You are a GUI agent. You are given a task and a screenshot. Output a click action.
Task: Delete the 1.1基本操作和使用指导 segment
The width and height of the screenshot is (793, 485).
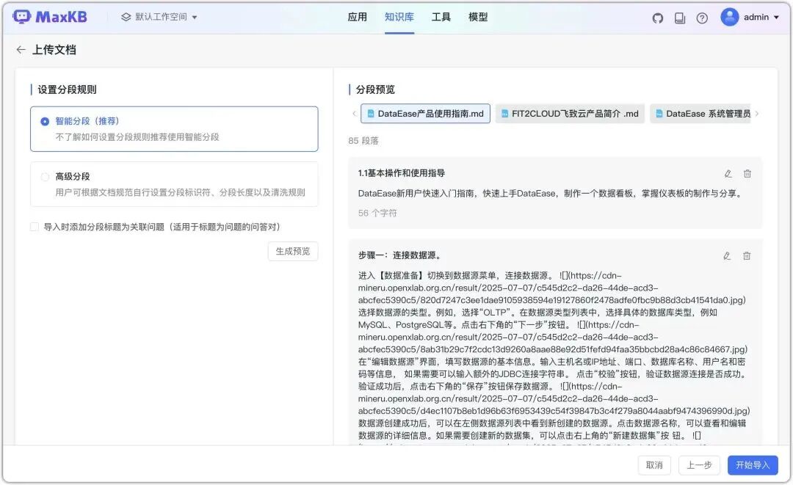coord(747,174)
